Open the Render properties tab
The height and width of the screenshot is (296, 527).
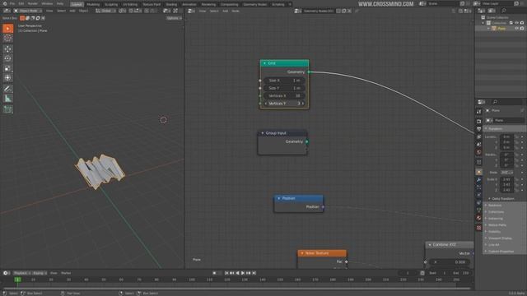(479, 121)
